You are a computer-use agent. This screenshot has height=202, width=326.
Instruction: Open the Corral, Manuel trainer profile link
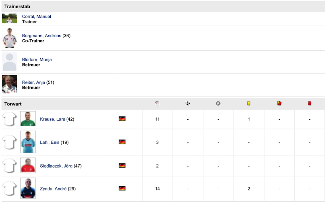click(36, 17)
